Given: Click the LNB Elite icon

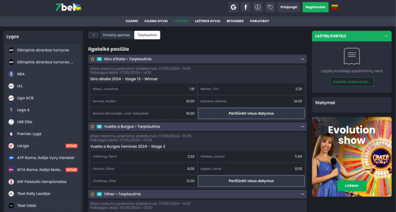Looking at the screenshot, I should point(11,122).
